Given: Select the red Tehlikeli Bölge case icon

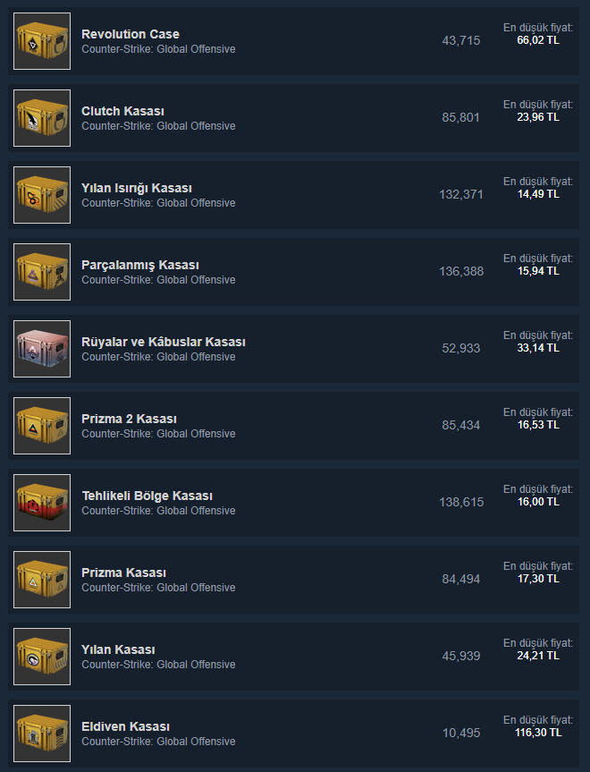Looking at the screenshot, I should point(42,503).
